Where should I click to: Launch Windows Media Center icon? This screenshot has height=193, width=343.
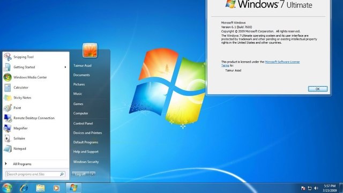pyautogui.click(x=8, y=77)
